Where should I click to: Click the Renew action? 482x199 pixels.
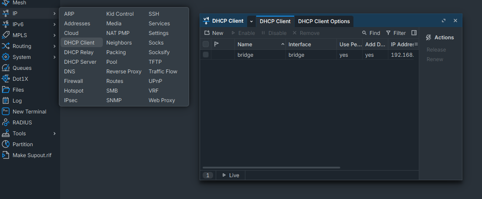(434, 59)
